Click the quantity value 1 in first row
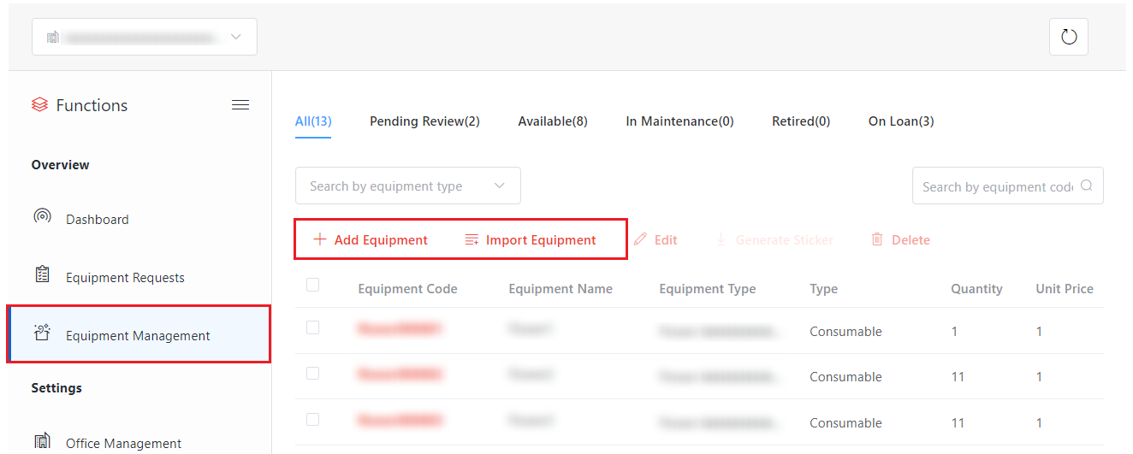 point(955,331)
